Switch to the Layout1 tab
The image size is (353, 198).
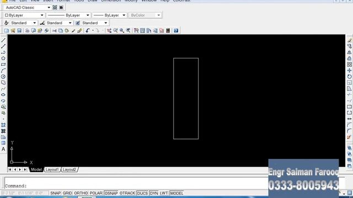[52, 169]
